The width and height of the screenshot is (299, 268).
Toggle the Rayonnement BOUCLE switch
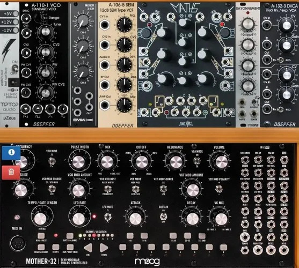point(254,102)
